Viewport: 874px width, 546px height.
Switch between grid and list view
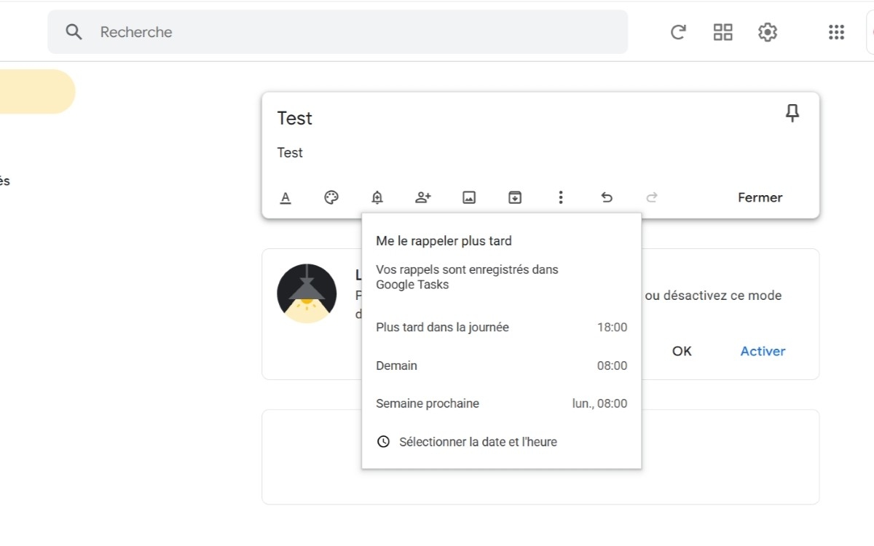[723, 32]
